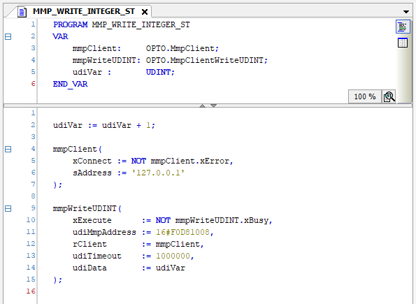
Task: Place cursor on the '127.0.0.1' address string
Action: [158, 173]
